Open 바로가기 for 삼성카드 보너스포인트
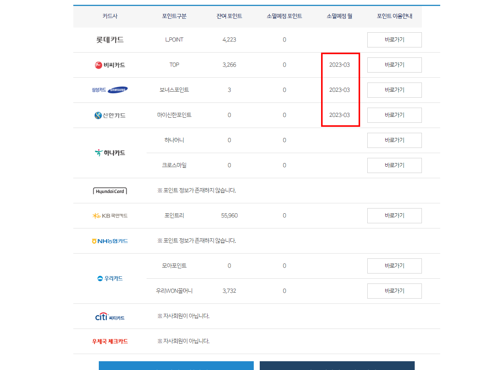 [394, 90]
